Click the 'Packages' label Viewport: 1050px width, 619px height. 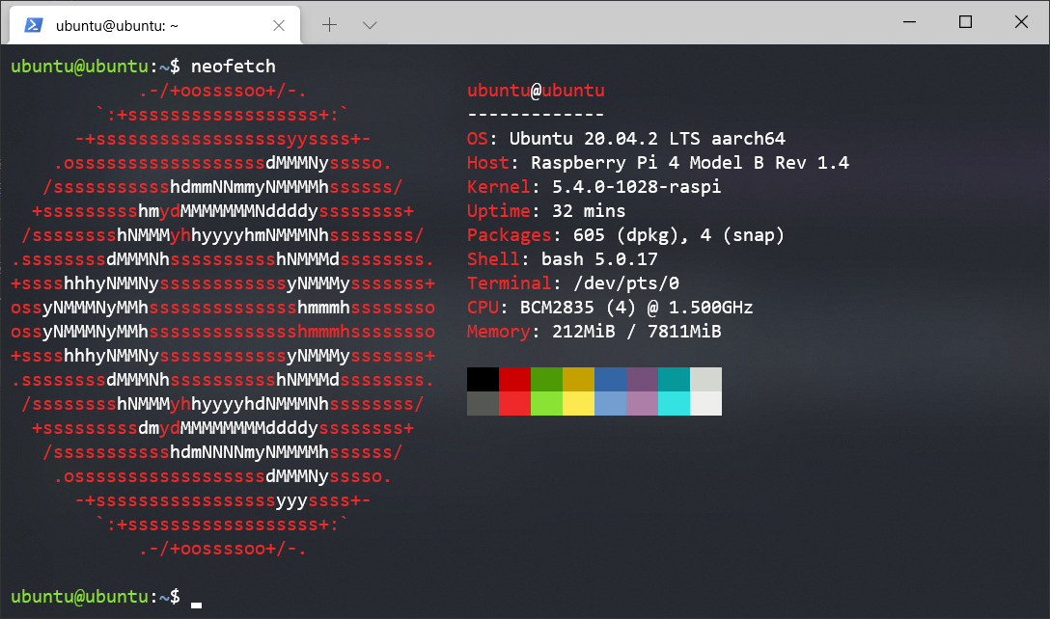[510, 235]
